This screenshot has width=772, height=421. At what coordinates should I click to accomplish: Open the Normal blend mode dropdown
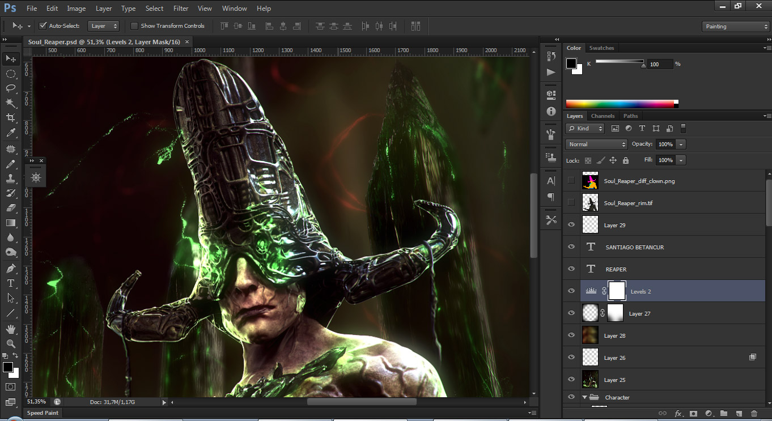tap(596, 144)
